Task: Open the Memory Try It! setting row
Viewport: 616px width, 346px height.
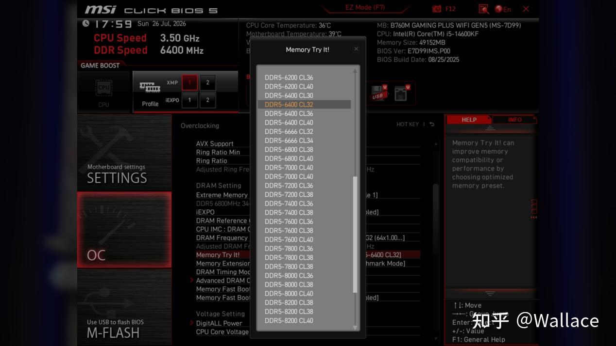Action: (x=308, y=255)
